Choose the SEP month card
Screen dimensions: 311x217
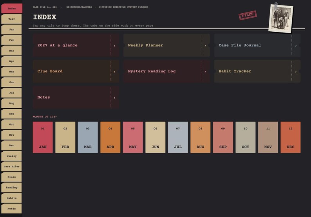pos(223,137)
